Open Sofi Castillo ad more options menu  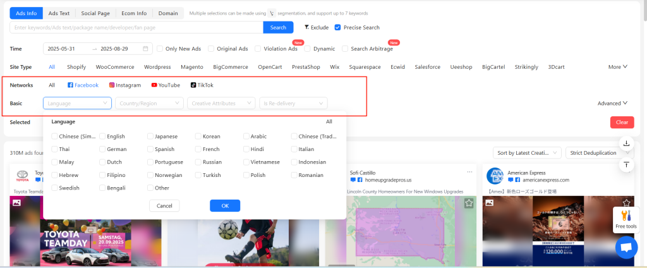[469, 172]
